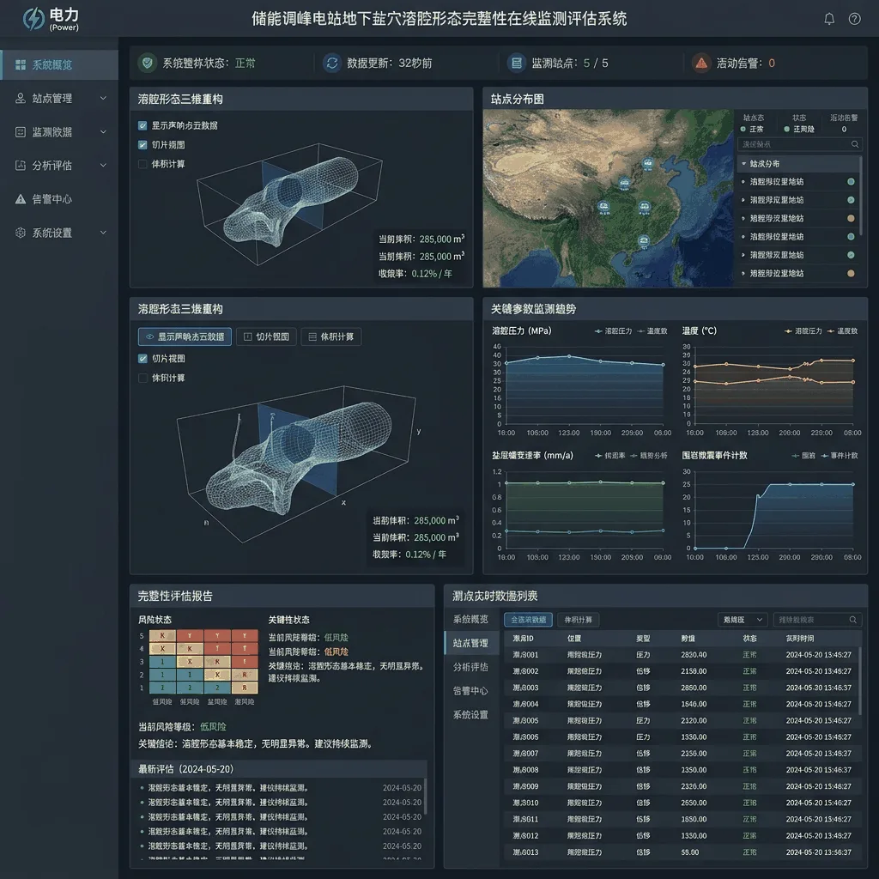This screenshot has height=879, width=879.
Task: Click the westernmost station marker on the map
Action: (603, 208)
